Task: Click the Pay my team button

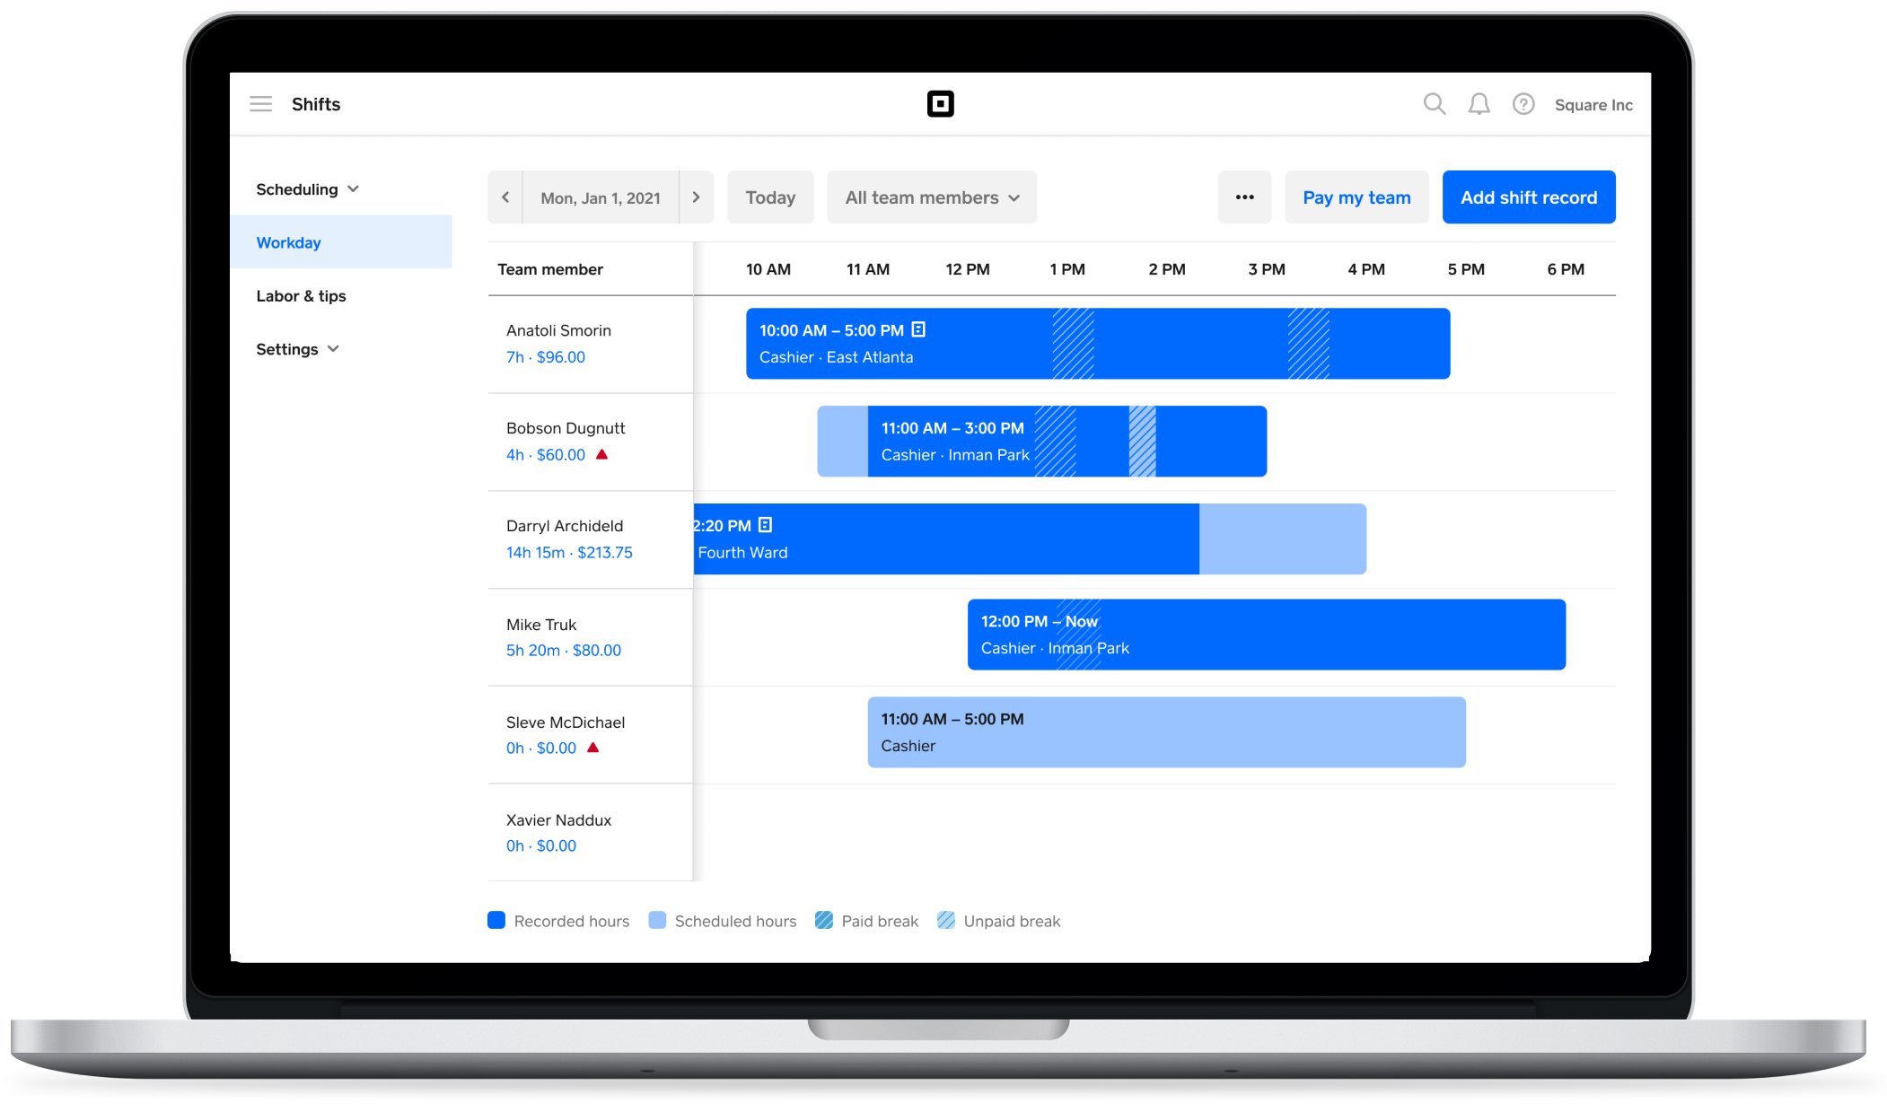Action: coord(1356,197)
